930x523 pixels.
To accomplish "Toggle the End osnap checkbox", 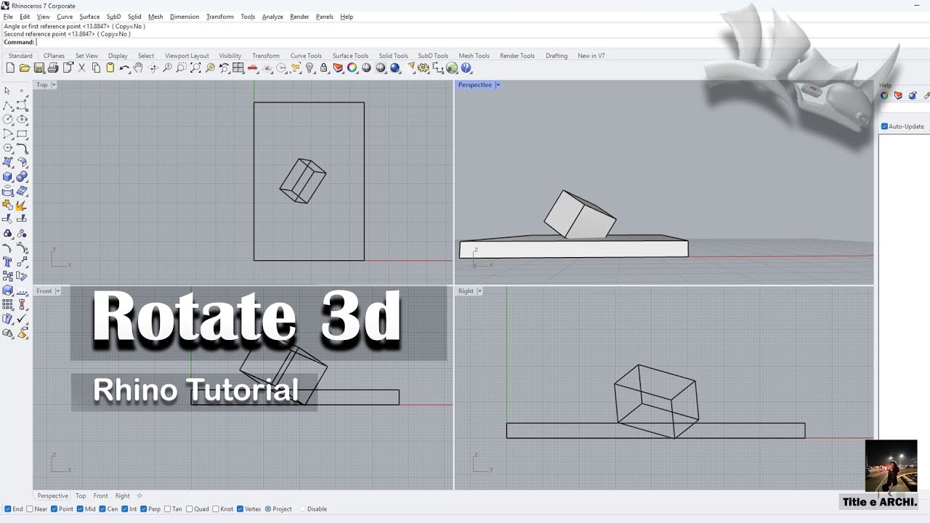I will [x=8, y=509].
